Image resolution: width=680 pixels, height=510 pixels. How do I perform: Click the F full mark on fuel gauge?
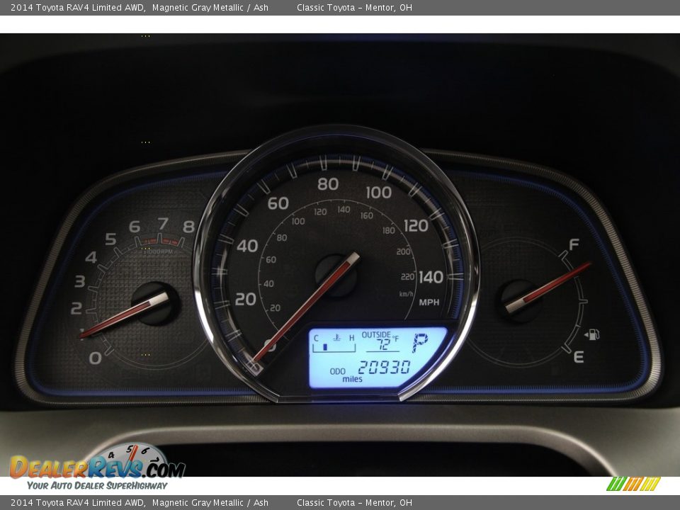point(574,245)
